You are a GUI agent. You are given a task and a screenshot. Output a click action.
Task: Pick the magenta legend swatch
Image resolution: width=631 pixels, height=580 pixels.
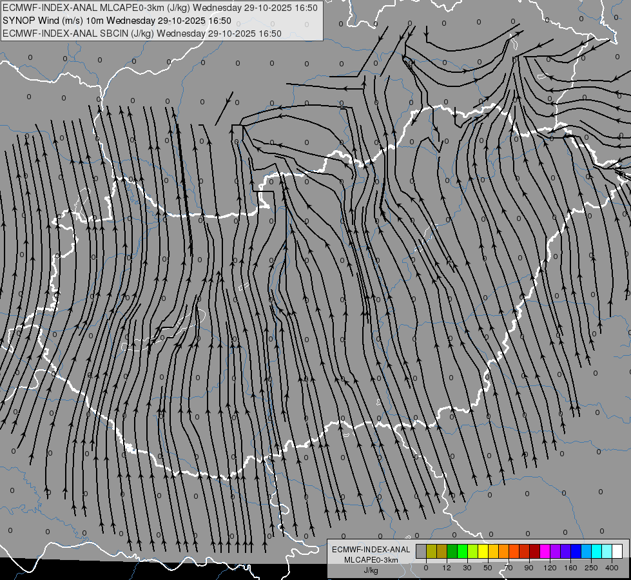[x=545, y=551]
